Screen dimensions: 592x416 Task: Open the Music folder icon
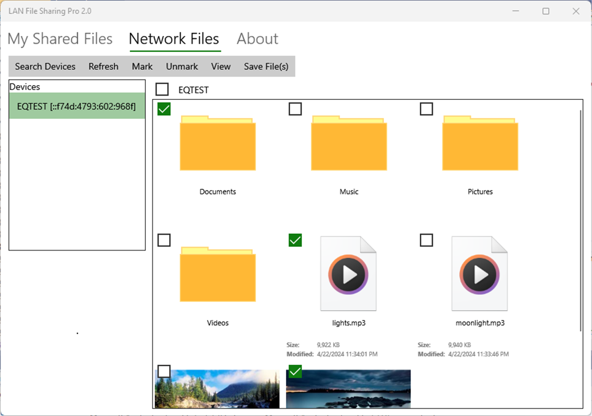click(x=348, y=143)
